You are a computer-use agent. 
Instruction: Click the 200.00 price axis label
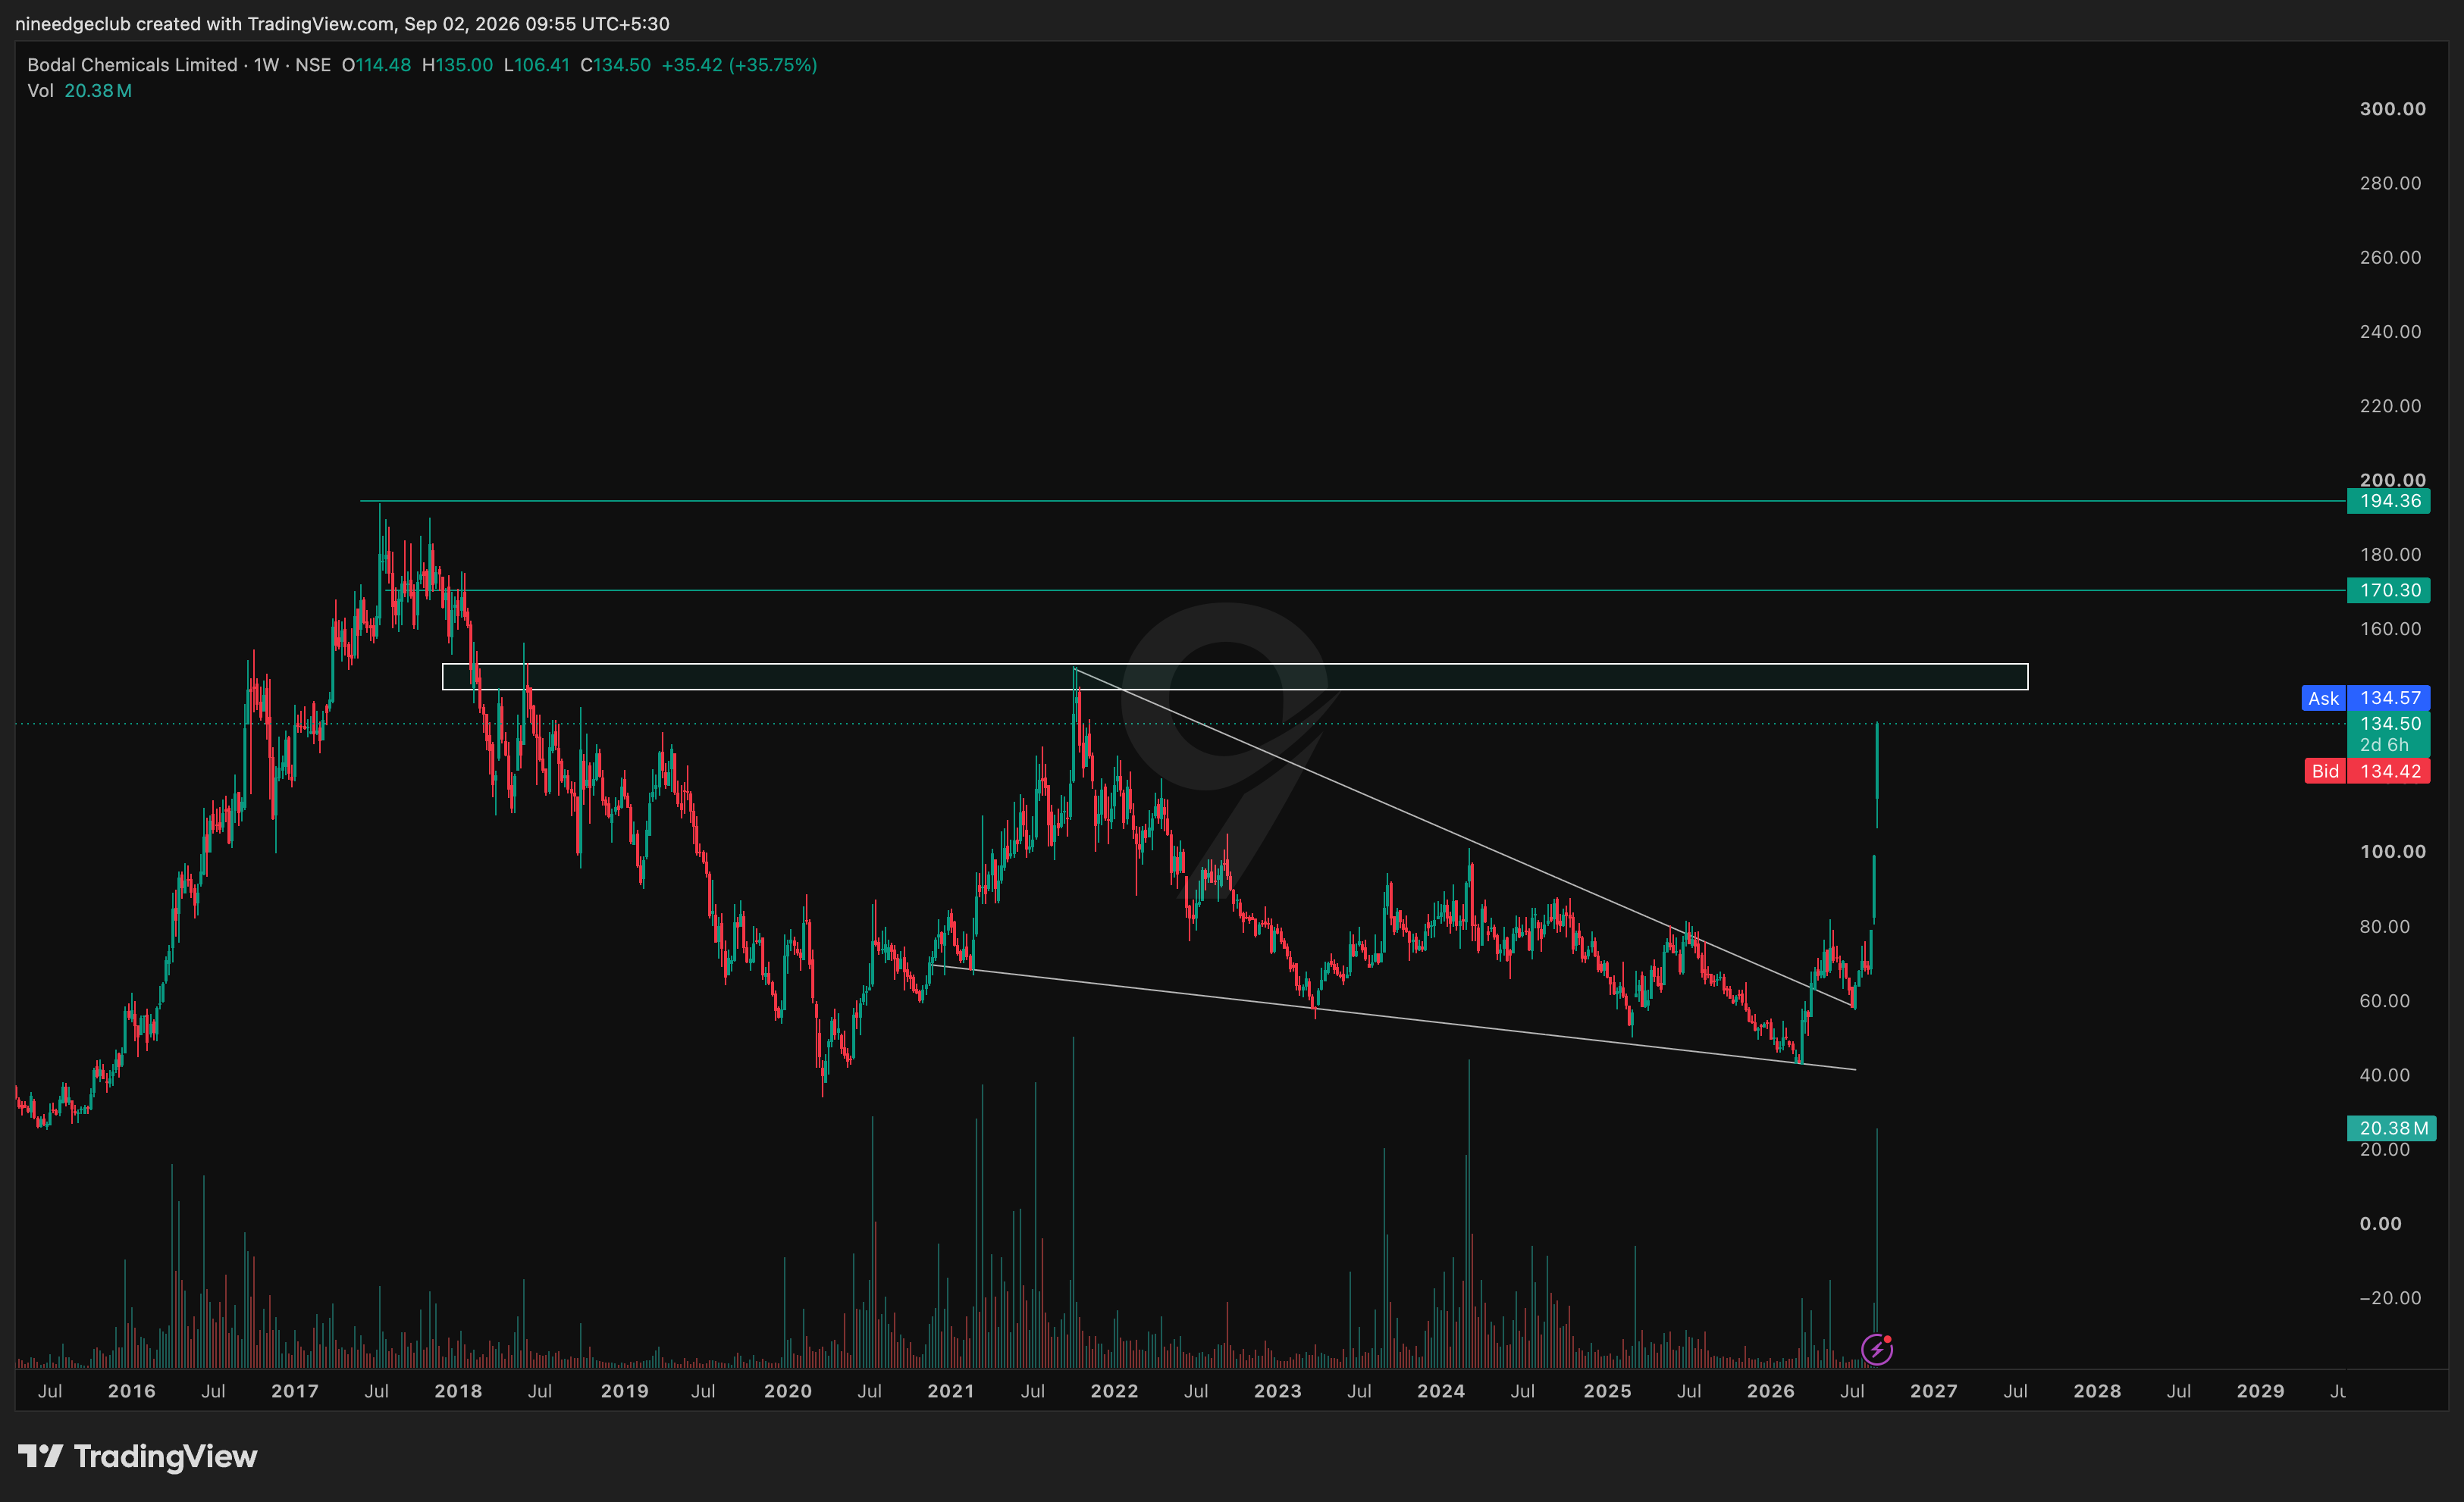point(2392,479)
